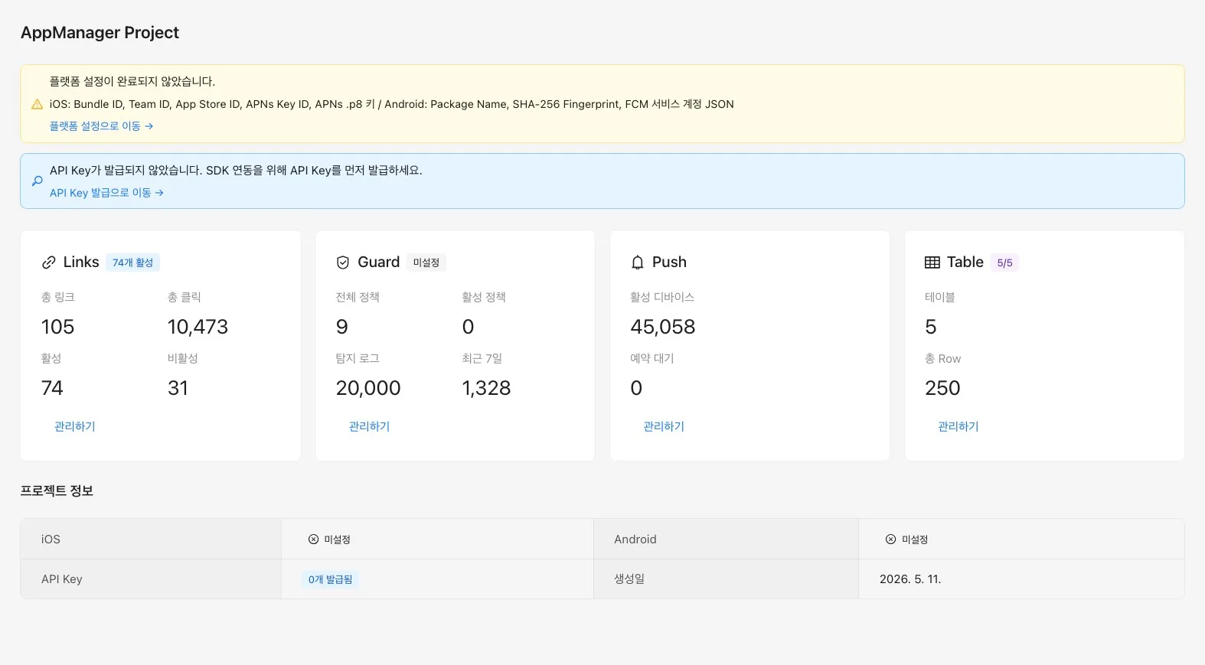Click the iOS 미설정 circle-x icon

tap(313, 539)
